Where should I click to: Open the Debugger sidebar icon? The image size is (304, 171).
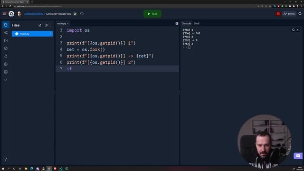pos(6,40)
